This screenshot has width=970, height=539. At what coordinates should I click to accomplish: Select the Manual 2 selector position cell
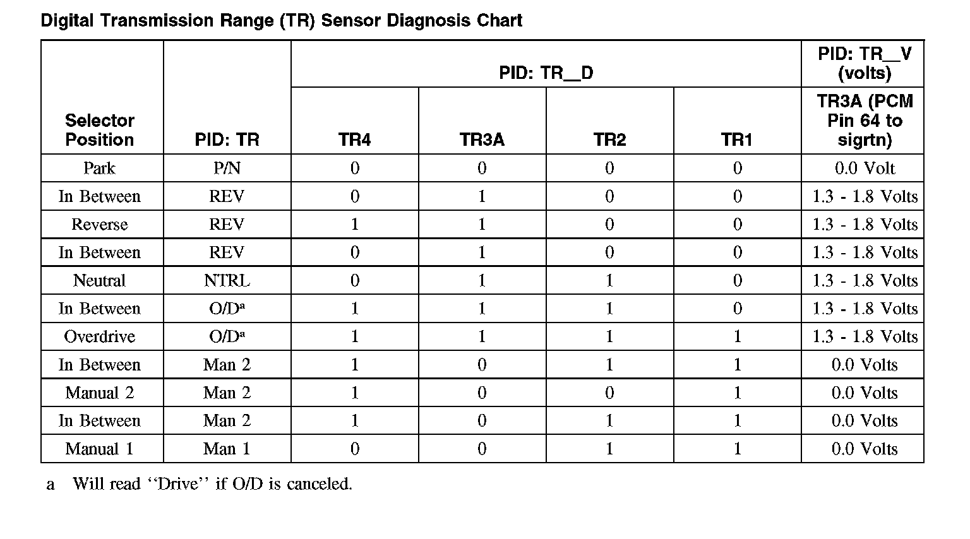click(x=100, y=393)
